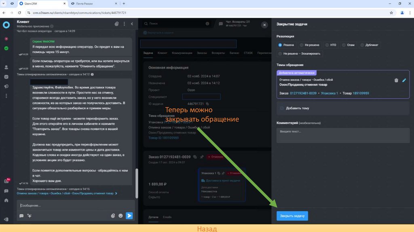The height and width of the screenshot is (232, 414).
Task: Click the Ozon CRM logo icon
Action: coord(6,25)
